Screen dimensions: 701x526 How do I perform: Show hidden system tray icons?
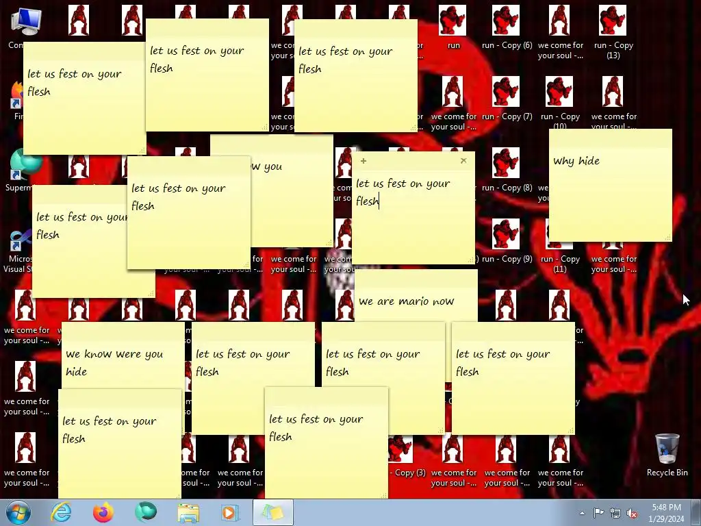[582, 513]
